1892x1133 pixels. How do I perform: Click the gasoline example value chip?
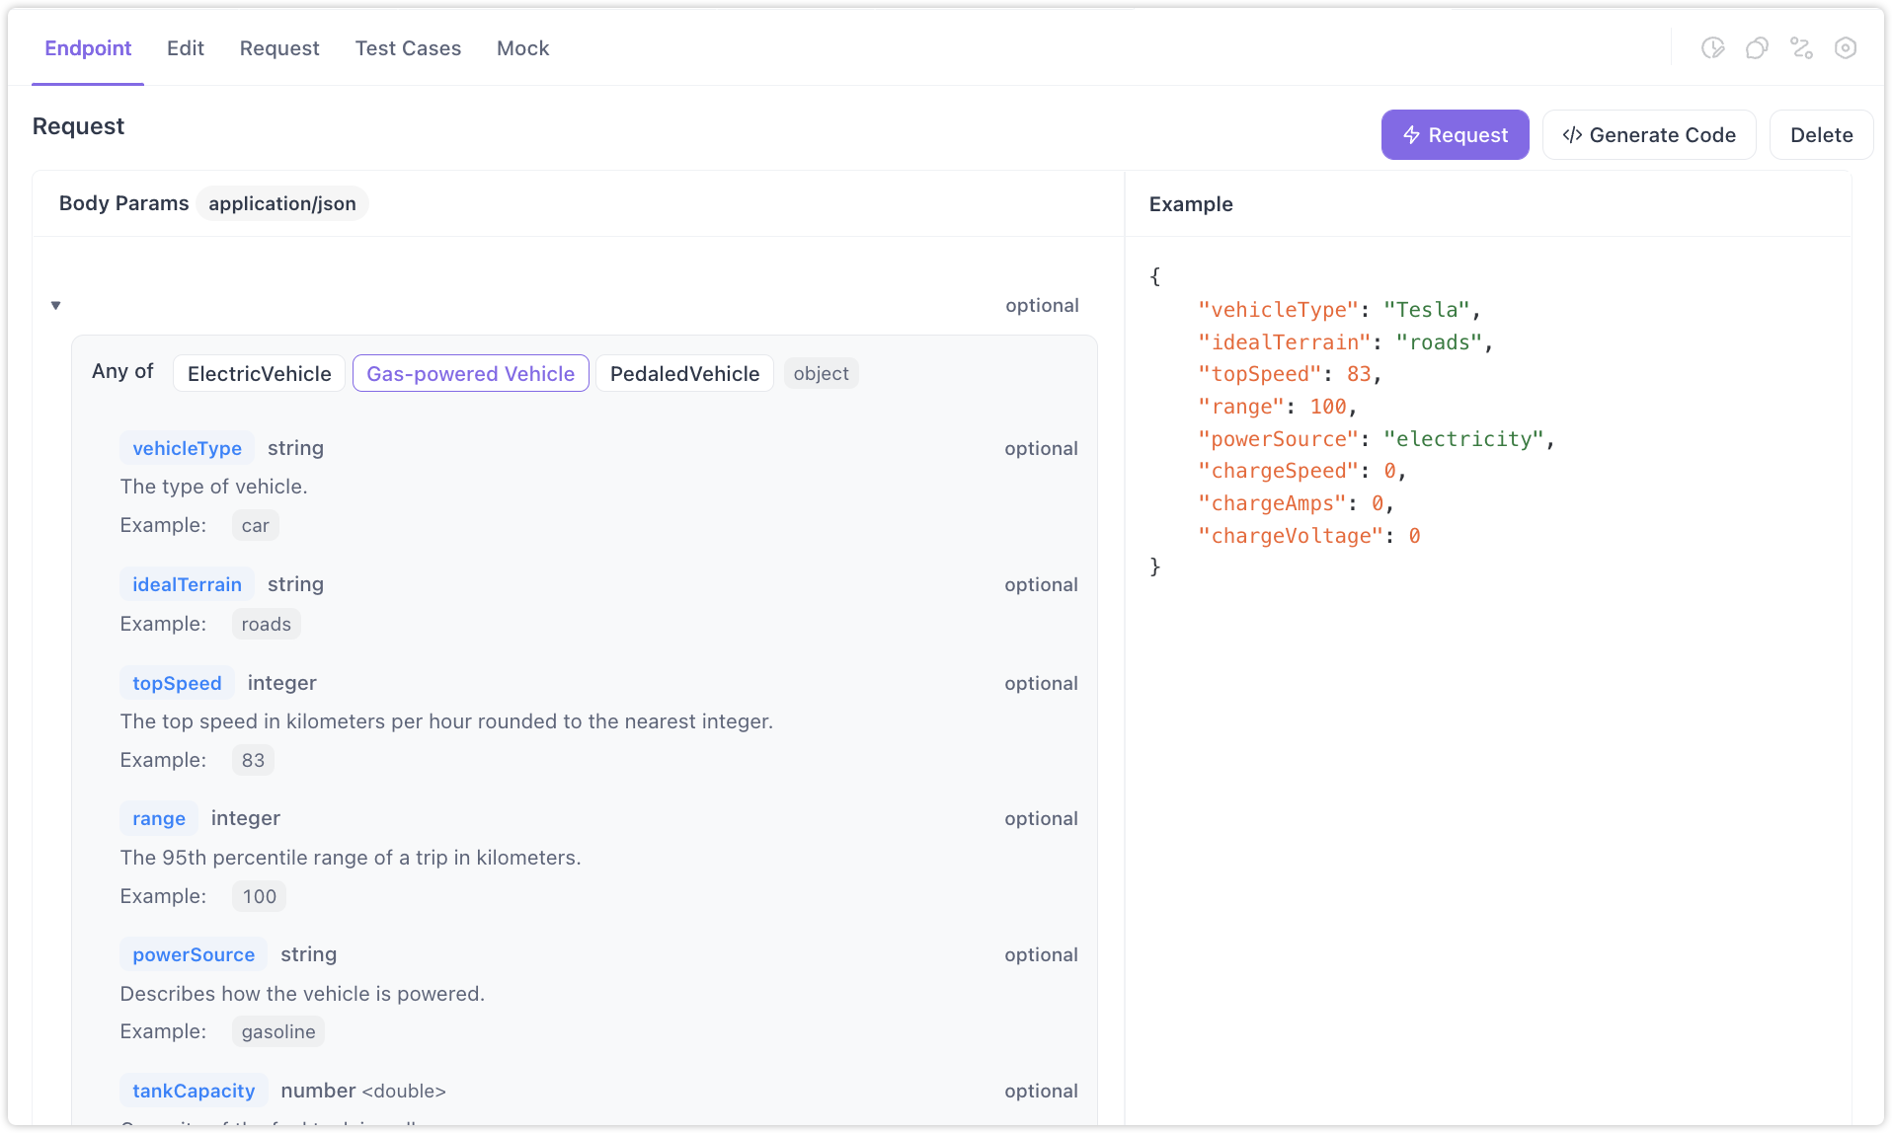tap(278, 1031)
